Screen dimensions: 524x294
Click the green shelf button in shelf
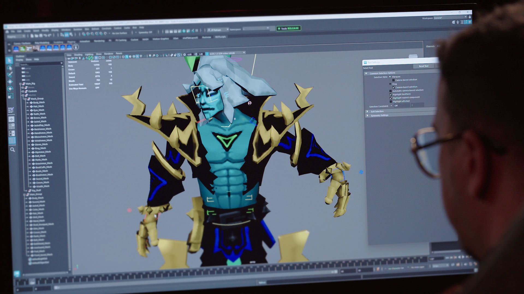point(22,49)
